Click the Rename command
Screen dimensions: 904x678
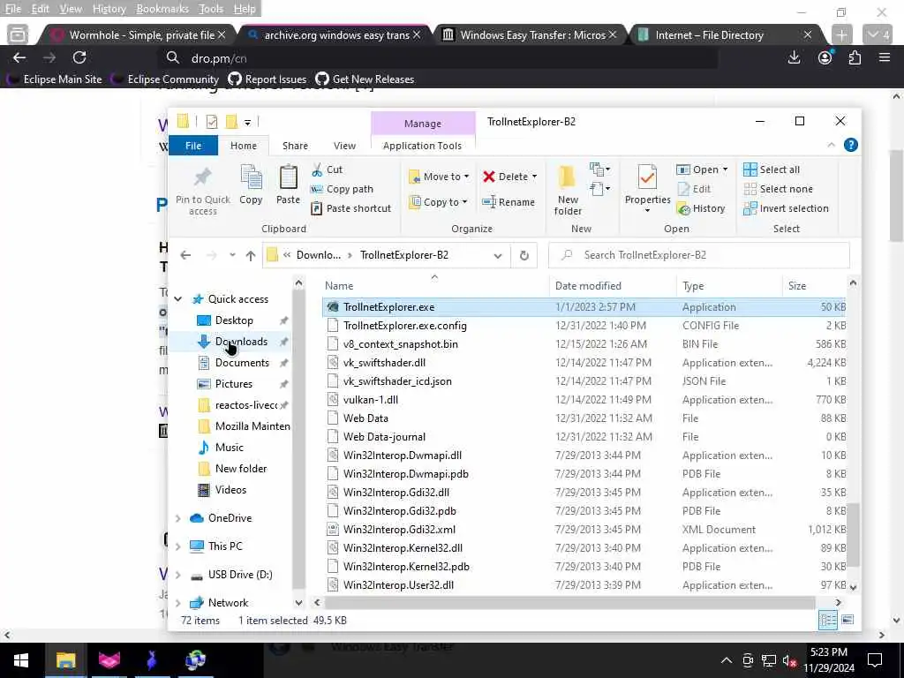(508, 202)
